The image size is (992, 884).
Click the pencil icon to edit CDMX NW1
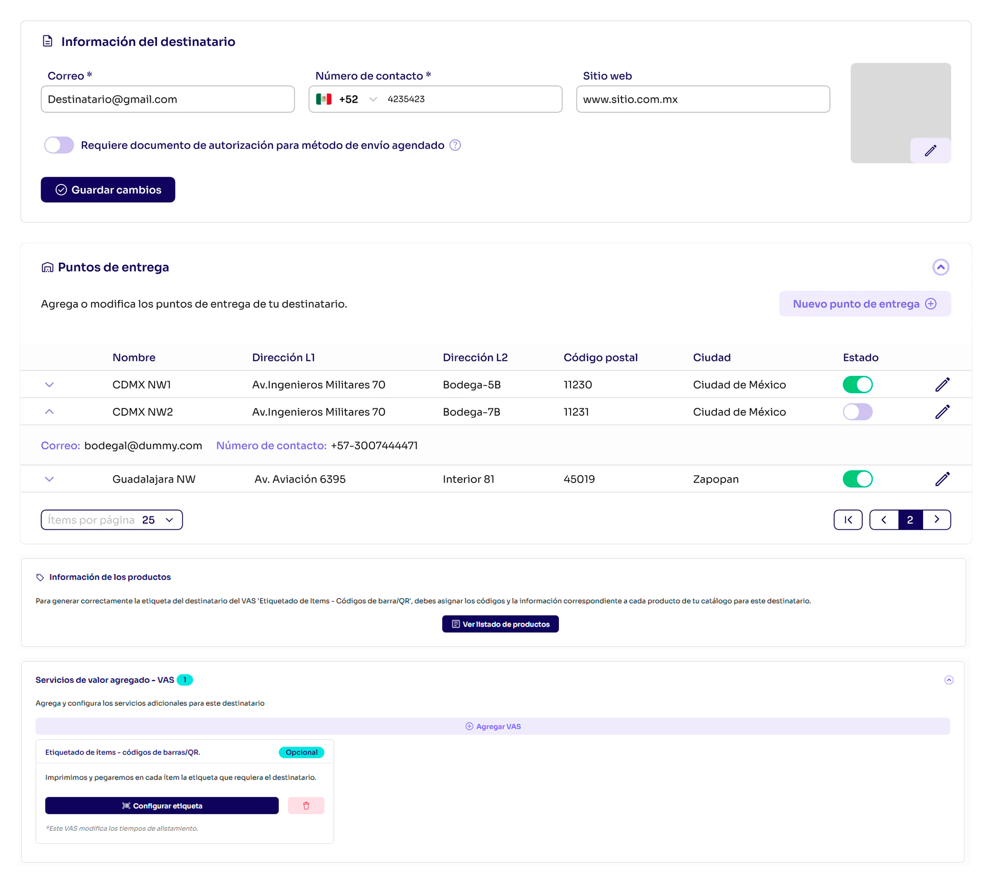(942, 385)
